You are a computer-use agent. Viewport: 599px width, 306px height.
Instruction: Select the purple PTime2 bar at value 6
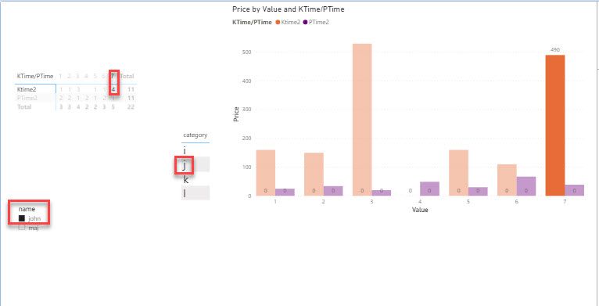pyautogui.click(x=526, y=186)
